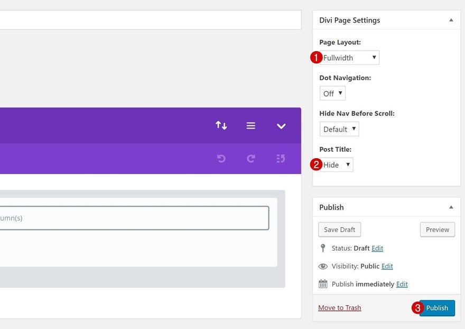The width and height of the screenshot is (465, 329).
Task: Open the Page Layout dropdown
Action: coord(351,57)
